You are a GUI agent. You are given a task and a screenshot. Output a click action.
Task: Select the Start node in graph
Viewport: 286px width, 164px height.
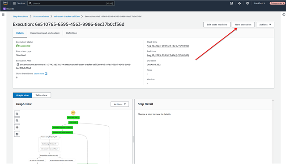73,113
